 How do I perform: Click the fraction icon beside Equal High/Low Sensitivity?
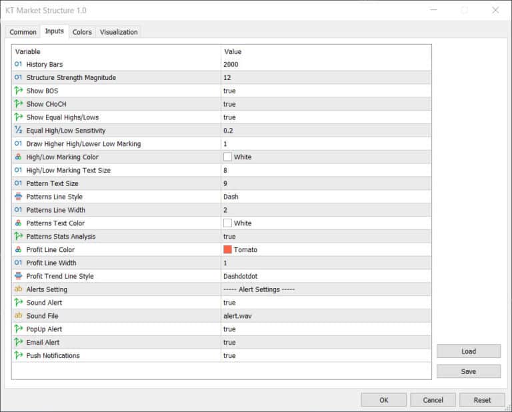pyautogui.click(x=18, y=130)
